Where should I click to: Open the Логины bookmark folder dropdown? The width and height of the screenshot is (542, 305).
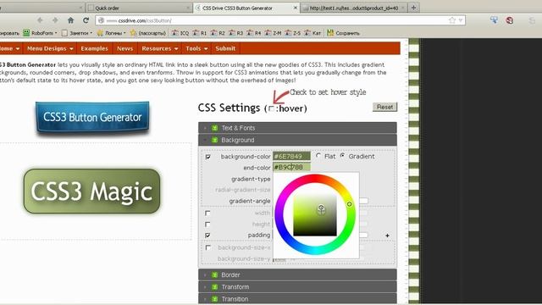(111, 33)
